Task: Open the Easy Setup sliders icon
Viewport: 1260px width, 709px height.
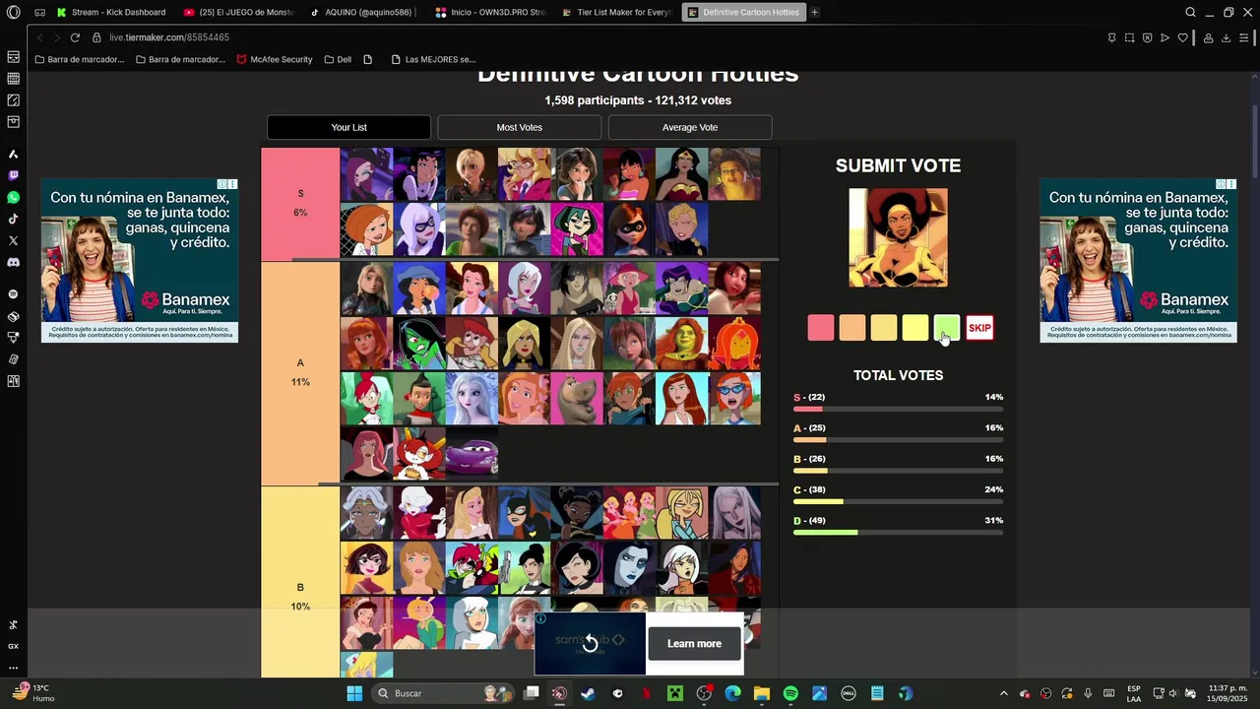Action: (1244, 37)
